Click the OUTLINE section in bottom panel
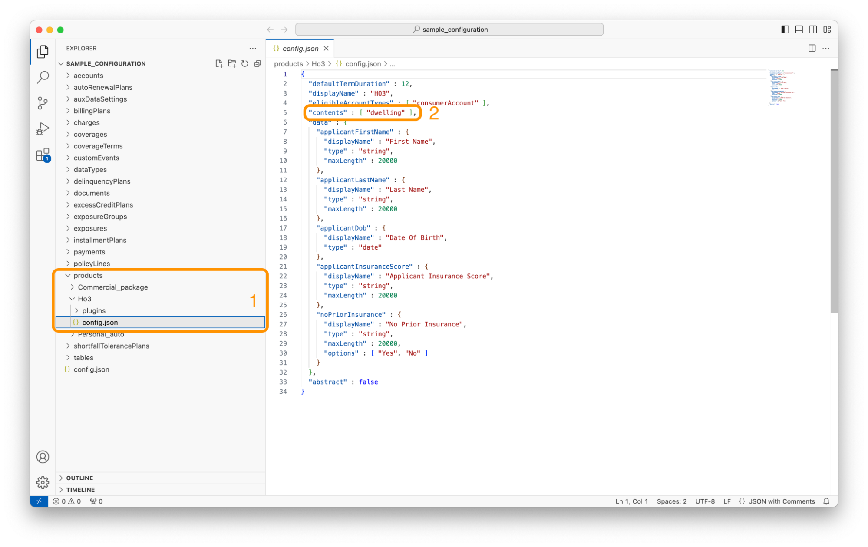Image resolution: width=868 pixels, height=547 pixels. coord(79,478)
